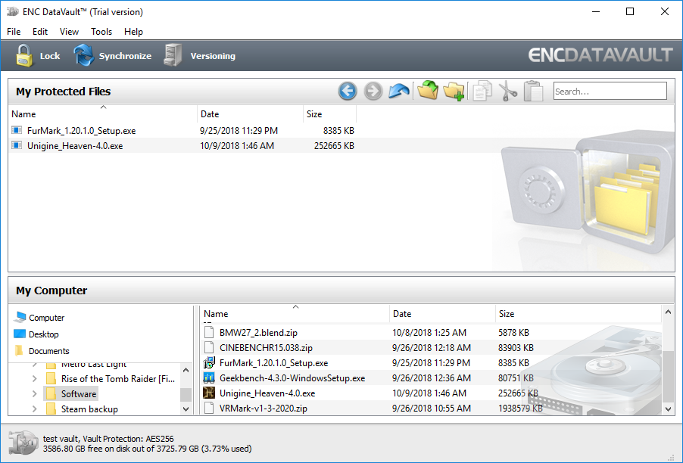Click the 83903 KB size value
The height and width of the screenshot is (463, 683).
pos(516,348)
